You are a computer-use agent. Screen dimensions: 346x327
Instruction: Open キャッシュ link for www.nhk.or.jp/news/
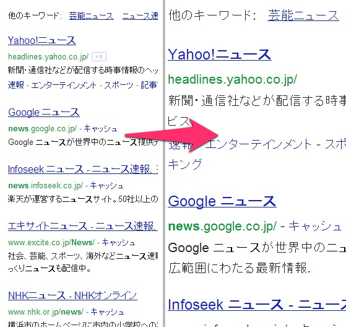click(x=108, y=312)
